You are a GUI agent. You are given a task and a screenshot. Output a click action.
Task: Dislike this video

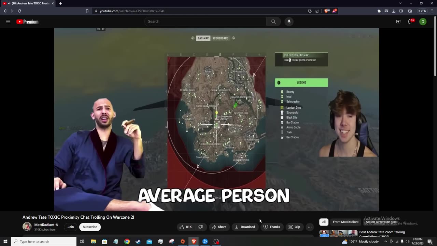(x=201, y=227)
